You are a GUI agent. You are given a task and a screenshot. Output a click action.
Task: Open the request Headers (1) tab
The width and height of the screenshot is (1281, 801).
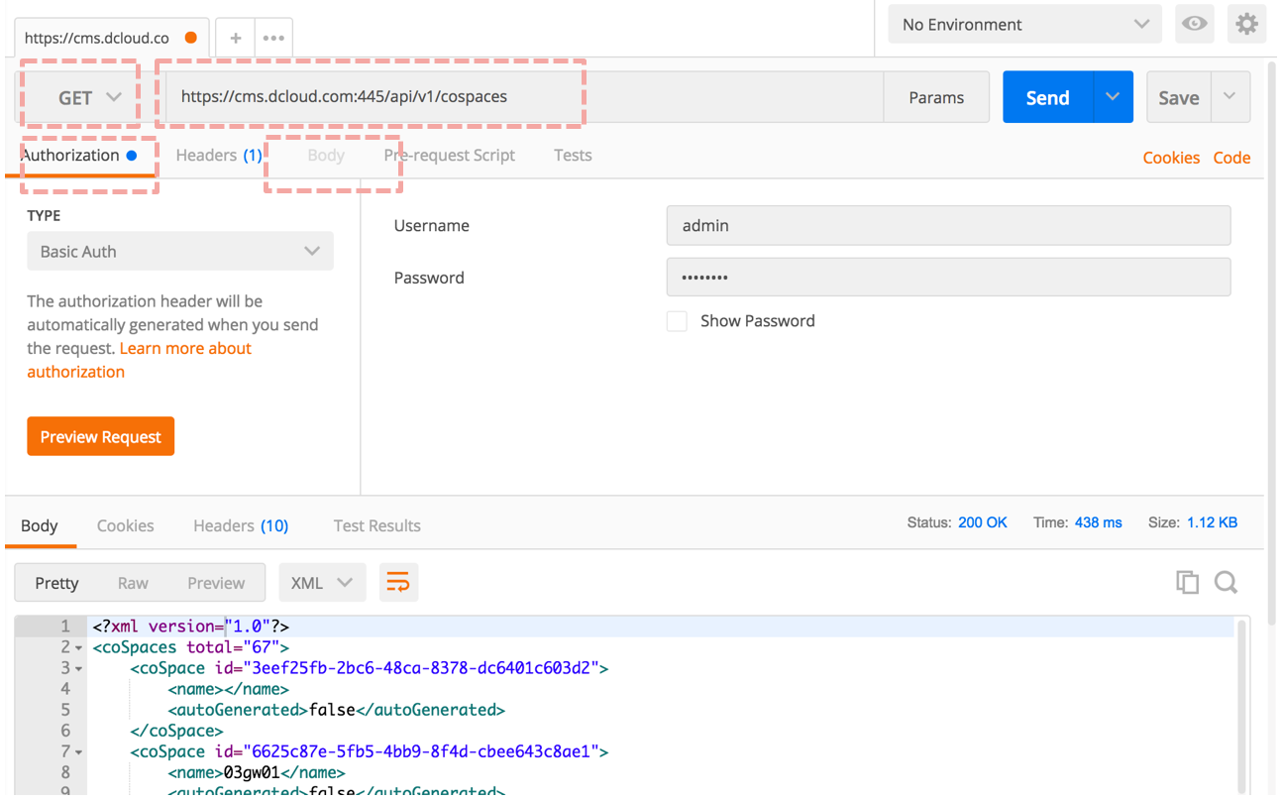pyautogui.click(x=218, y=156)
